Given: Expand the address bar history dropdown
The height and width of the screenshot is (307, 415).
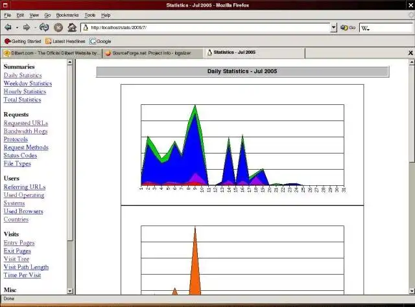Looking at the screenshot, I should [x=333, y=27].
